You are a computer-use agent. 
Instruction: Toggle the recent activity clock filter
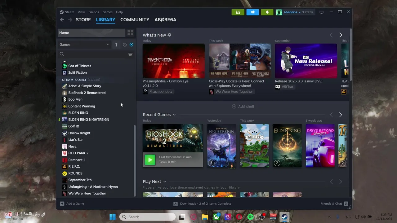pos(125,45)
